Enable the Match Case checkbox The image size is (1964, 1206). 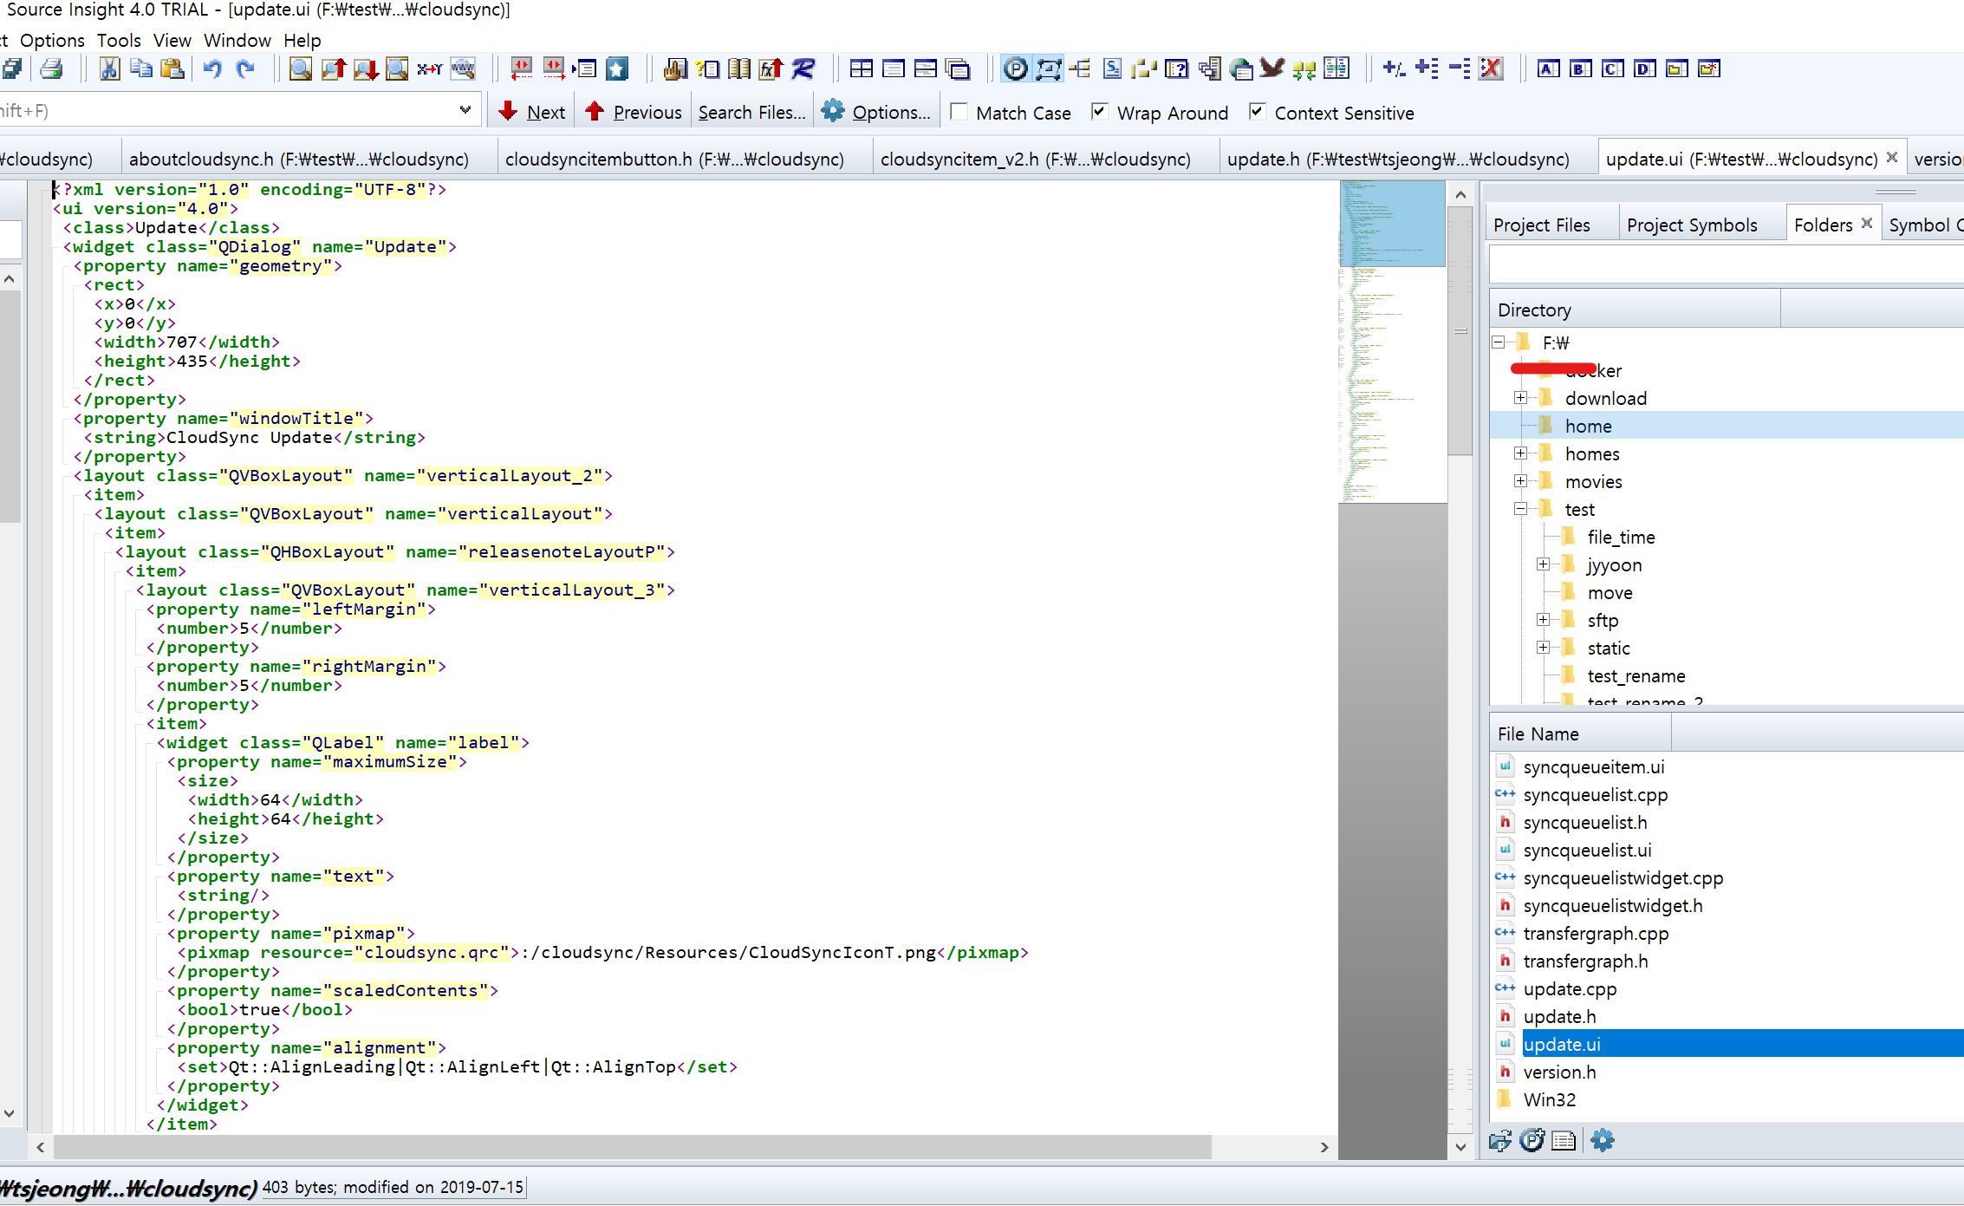tap(959, 112)
